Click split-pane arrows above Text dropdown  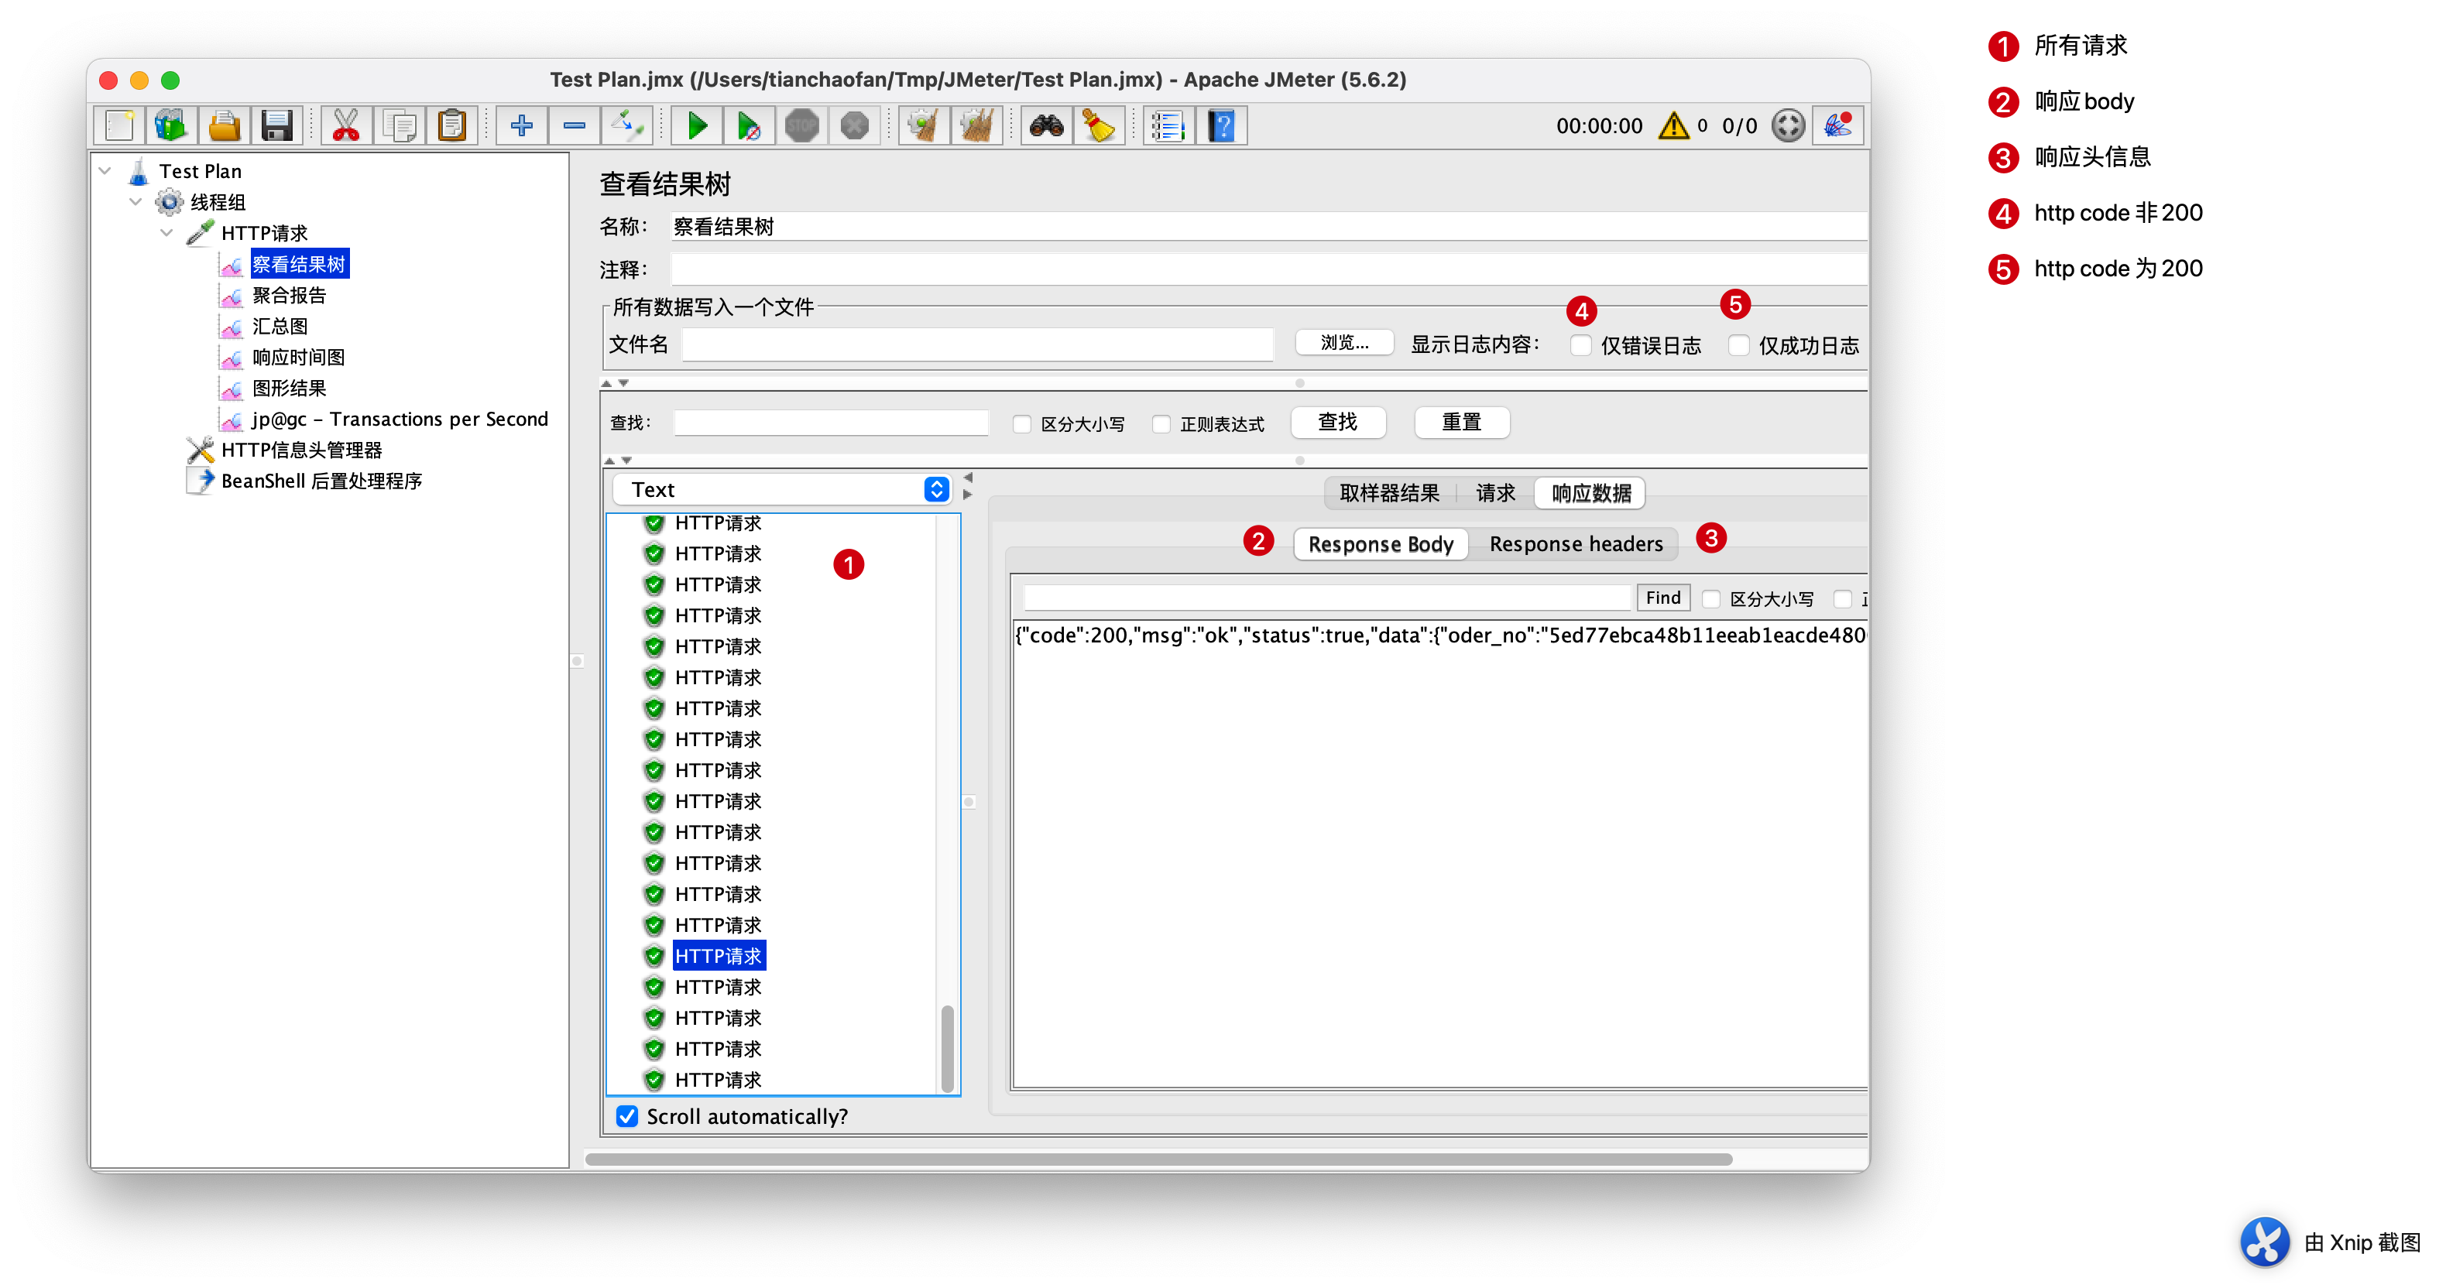tap(618, 461)
